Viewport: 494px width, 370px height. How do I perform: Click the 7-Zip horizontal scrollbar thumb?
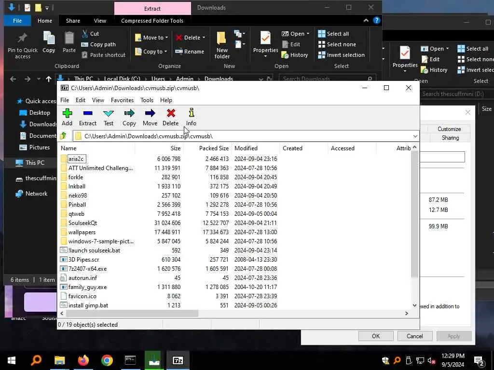click(x=132, y=313)
